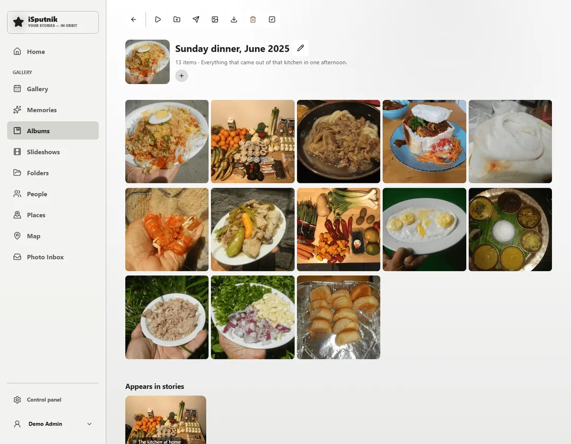Open the hand holding shrimp photo
This screenshot has width=571, height=444.
pyautogui.click(x=167, y=229)
